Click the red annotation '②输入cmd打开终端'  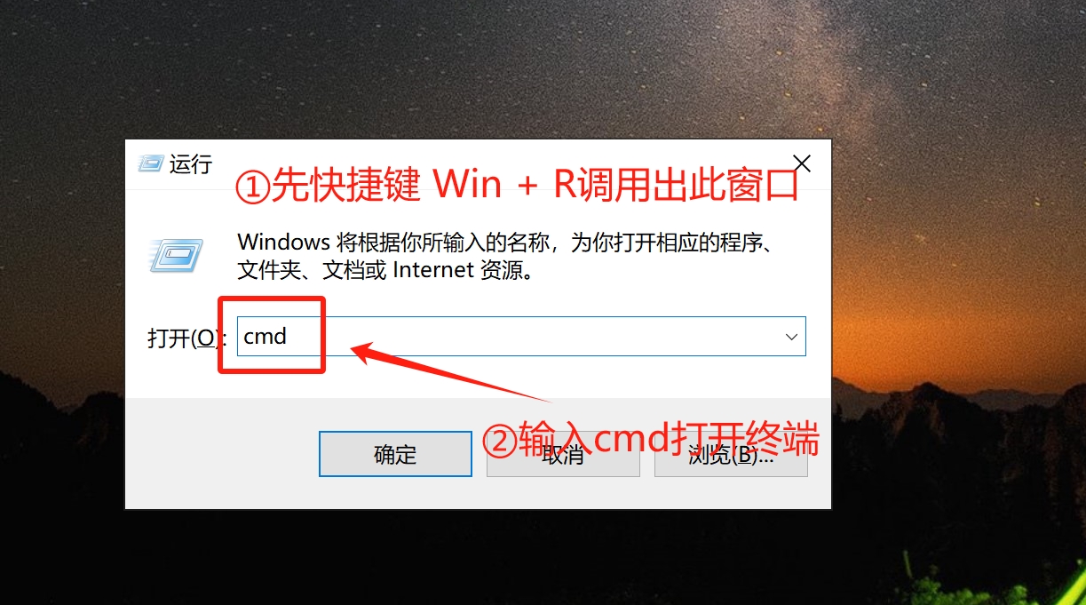pos(650,440)
